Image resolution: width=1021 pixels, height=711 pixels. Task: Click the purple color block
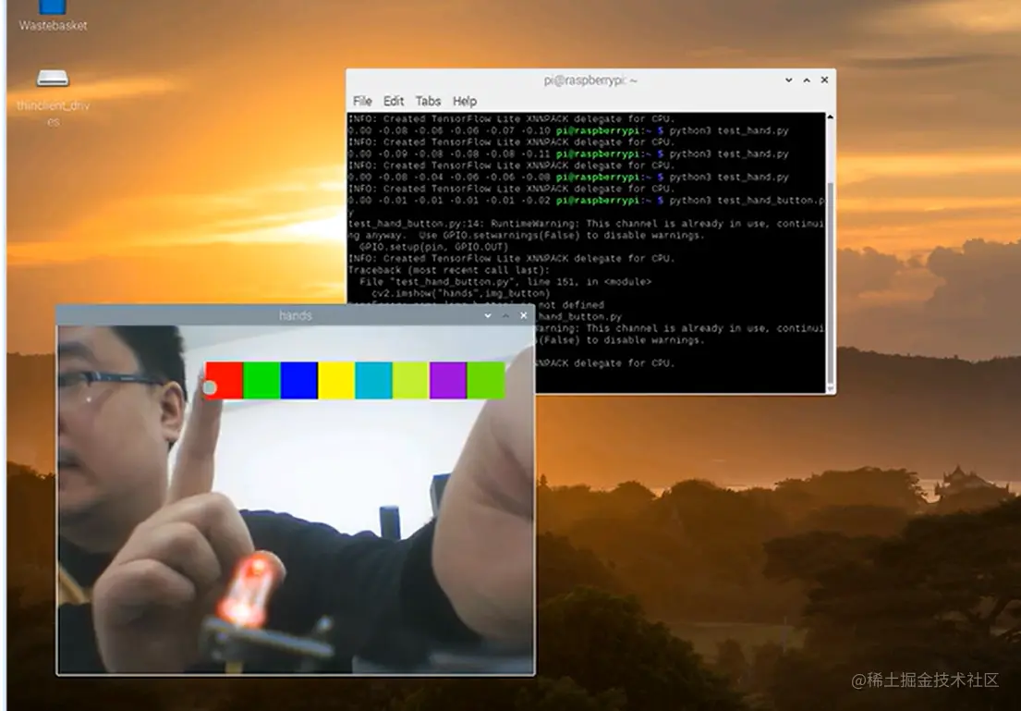coord(448,381)
